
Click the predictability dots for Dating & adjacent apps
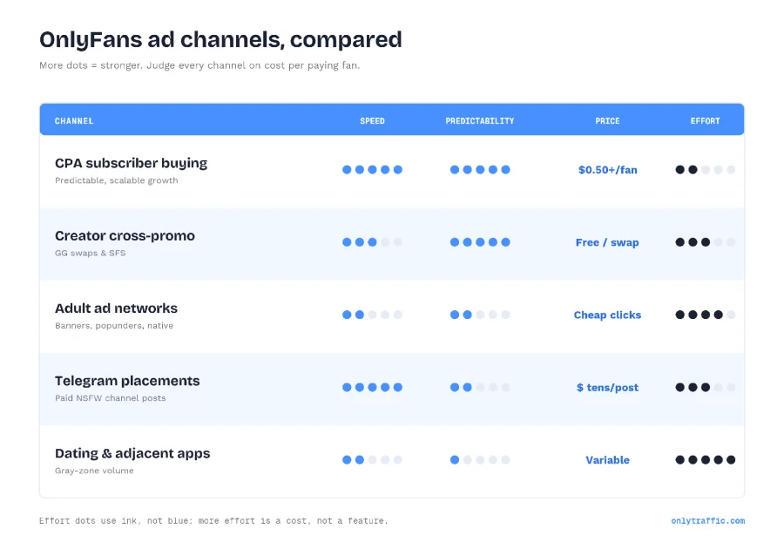pos(480,459)
